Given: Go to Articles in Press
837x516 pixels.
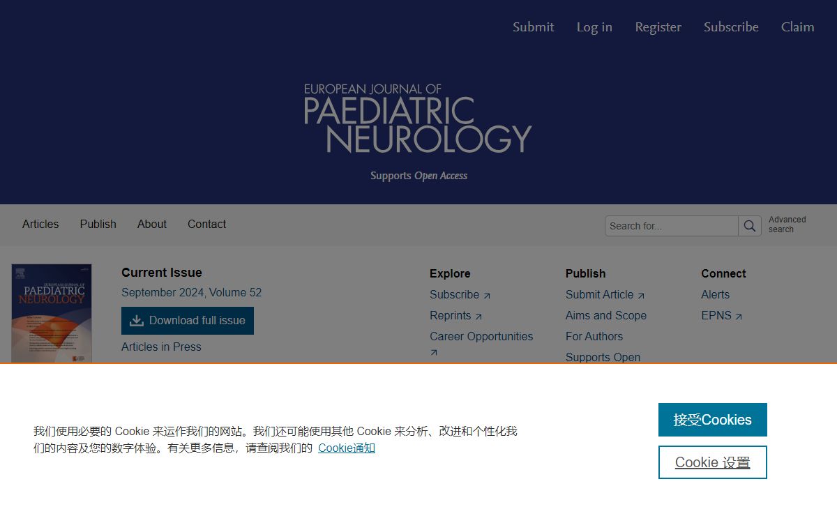Looking at the screenshot, I should 161,347.
